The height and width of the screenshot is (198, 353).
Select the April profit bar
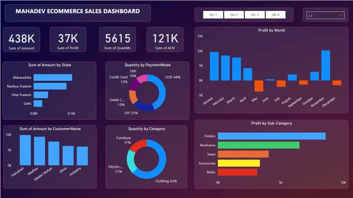248,74
